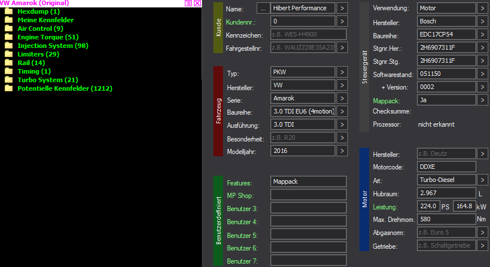Open the arrow beside Art Turbo-Diesel

pyautogui.click(x=483, y=180)
